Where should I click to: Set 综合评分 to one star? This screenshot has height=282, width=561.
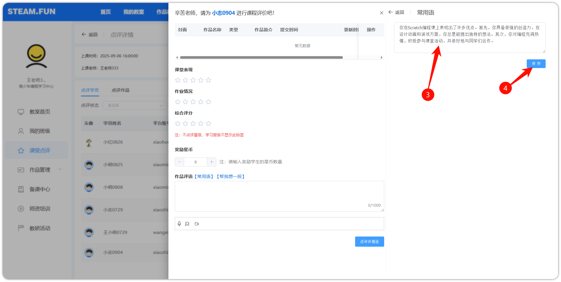pyautogui.click(x=178, y=124)
